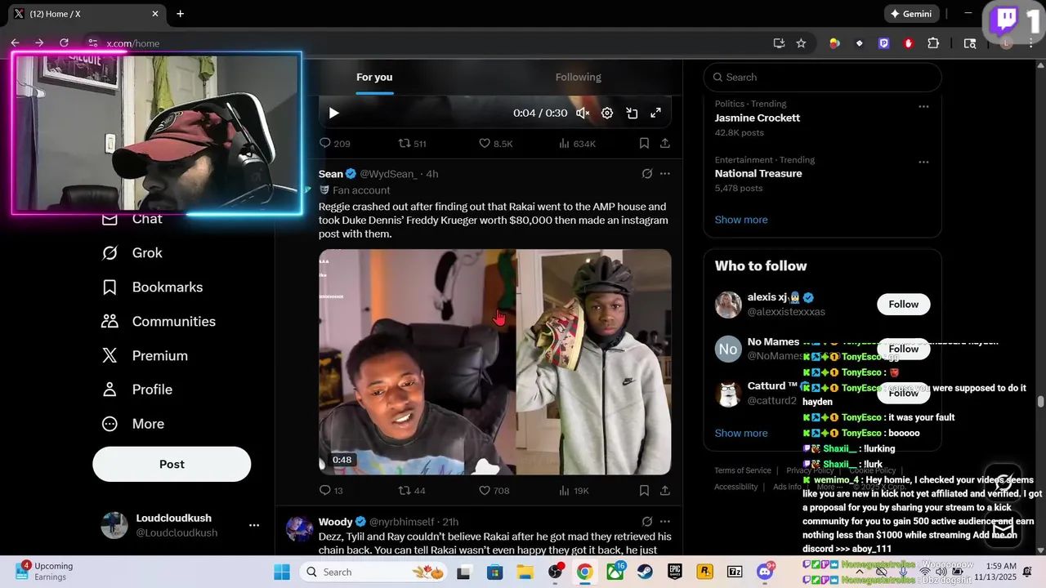Like the post with 8.5K likes
This screenshot has height=588, width=1046.
(495, 143)
